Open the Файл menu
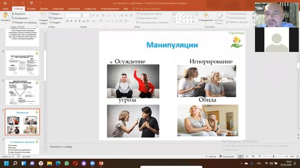This screenshot has width=300, height=168. point(6,9)
